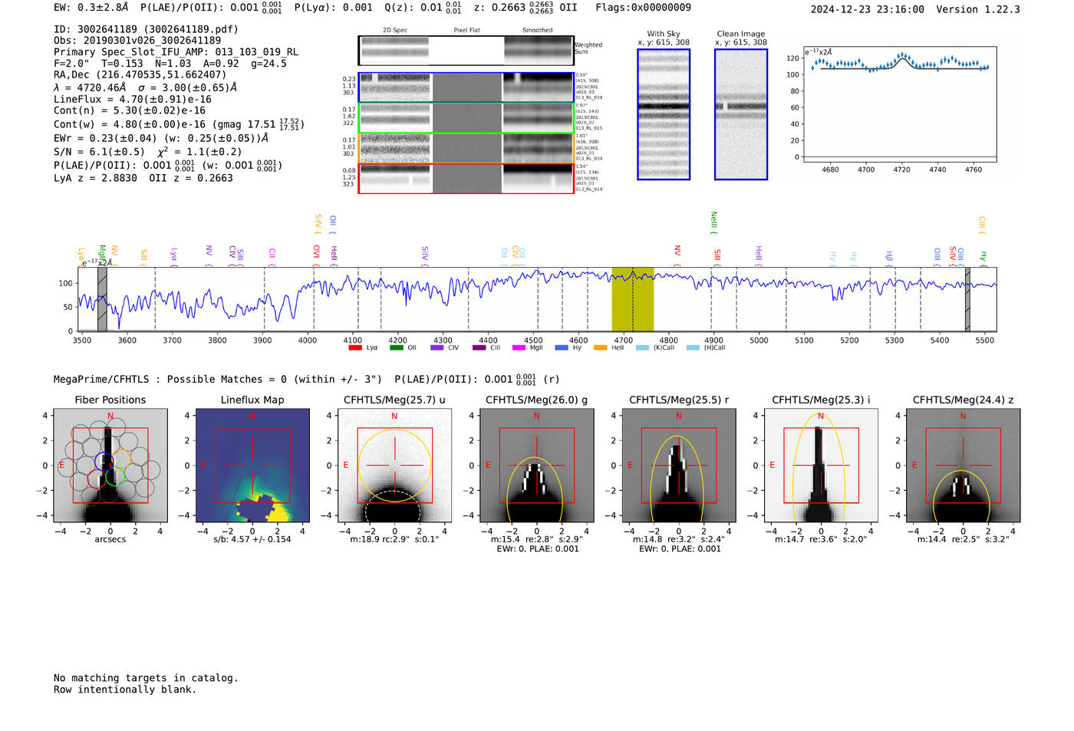Click the Gaussian line-fit plot near 4720
The image size is (1074, 731).
899,104
